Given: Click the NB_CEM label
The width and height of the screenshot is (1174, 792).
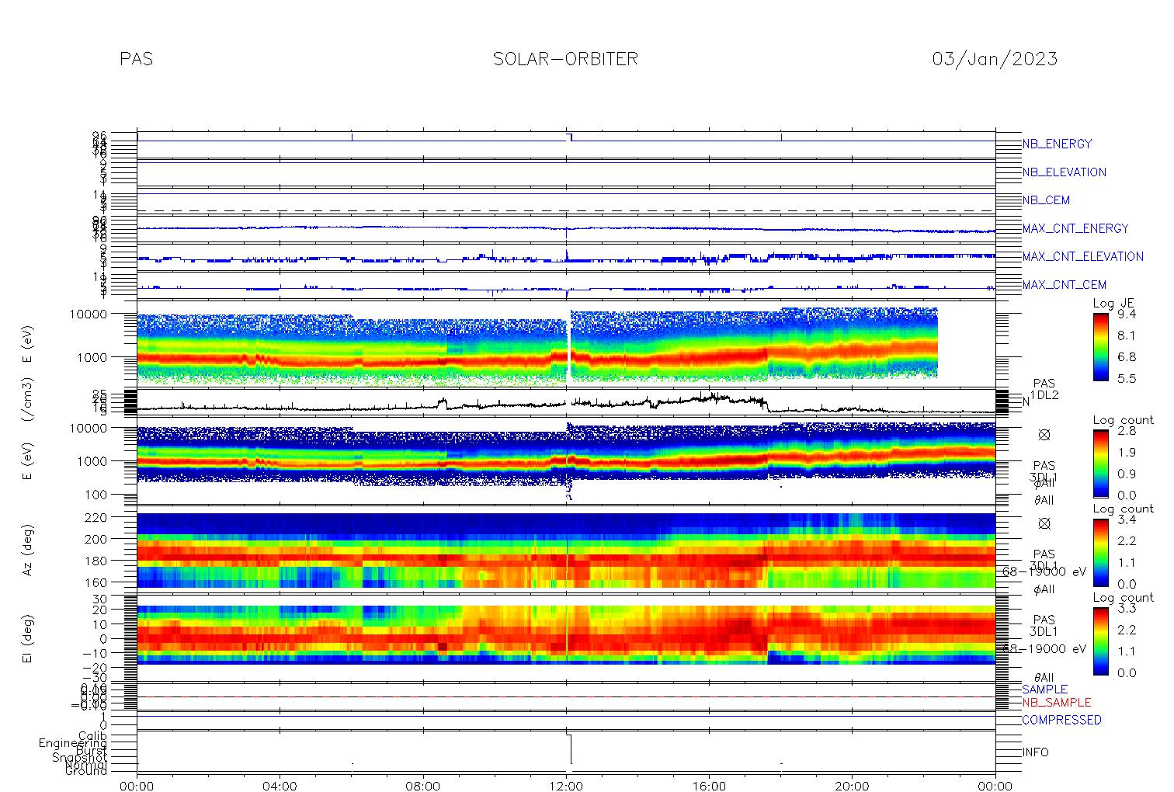Looking at the screenshot, I should point(1046,200).
